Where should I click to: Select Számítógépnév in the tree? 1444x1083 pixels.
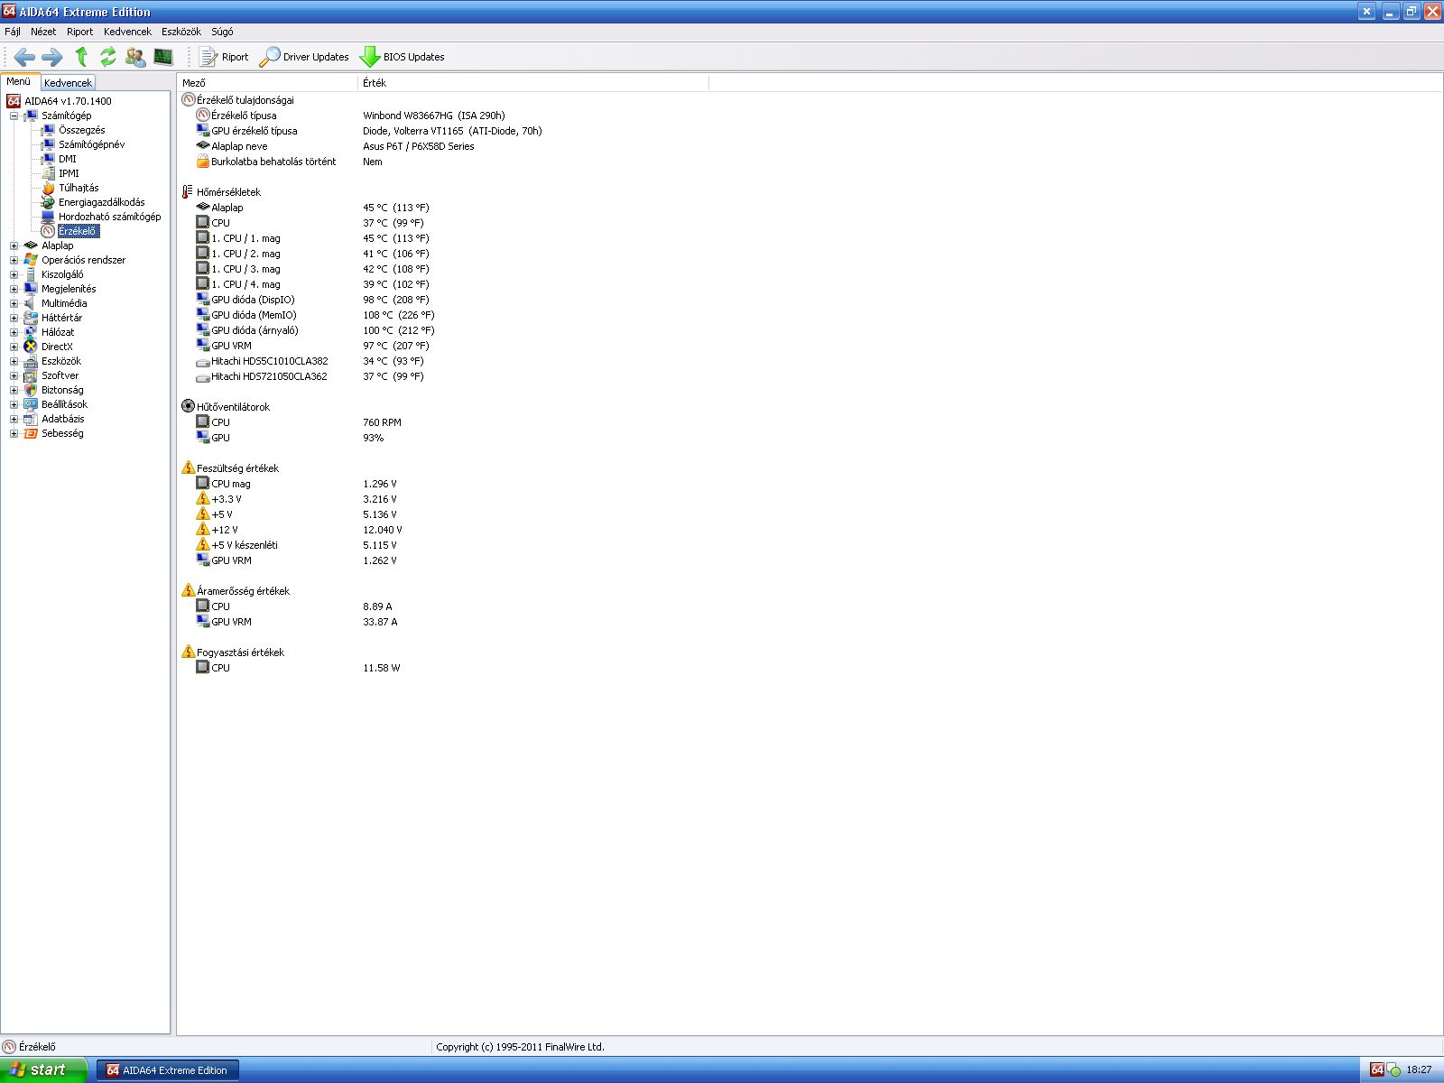91,144
